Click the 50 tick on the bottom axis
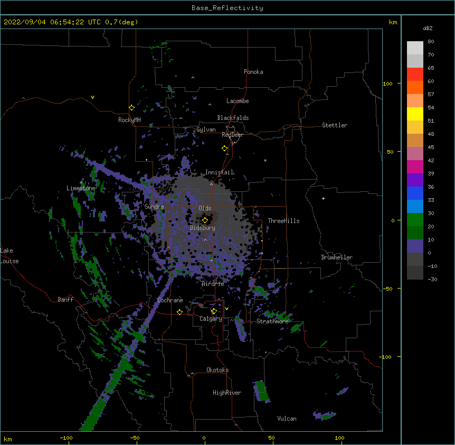Image resolution: width=455 pixels, height=445 pixels. click(271, 438)
